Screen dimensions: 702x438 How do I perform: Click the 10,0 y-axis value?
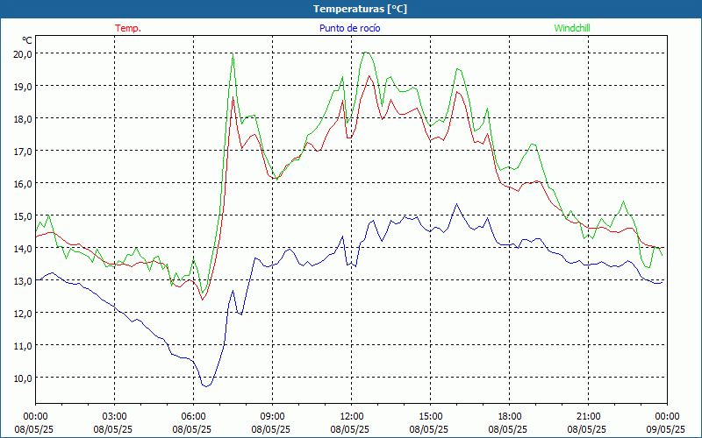point(22,378)
